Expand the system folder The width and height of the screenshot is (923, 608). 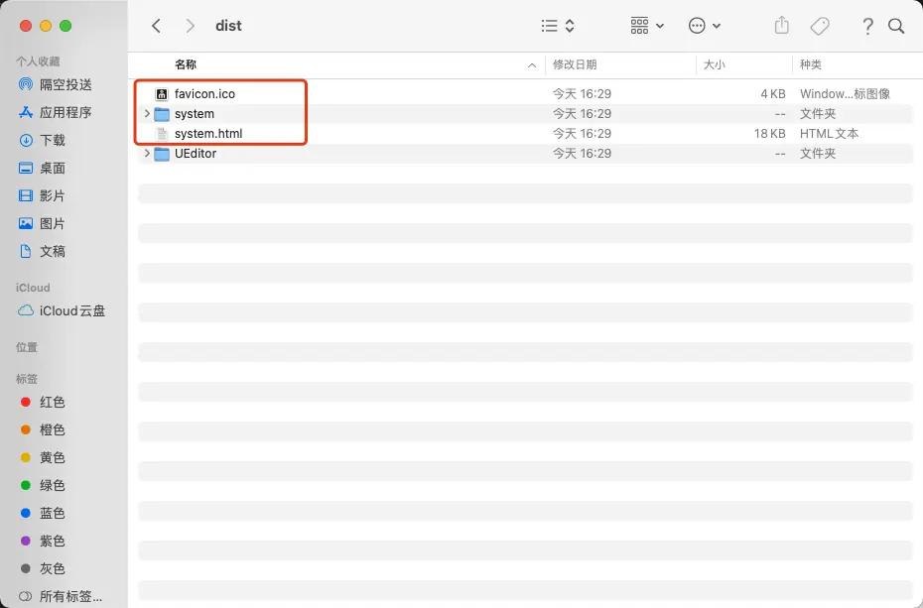coord(147,113)
